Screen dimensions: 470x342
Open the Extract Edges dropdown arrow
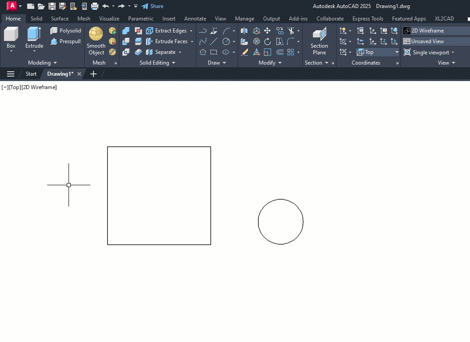pyautogui.click(x=191, y=31)
